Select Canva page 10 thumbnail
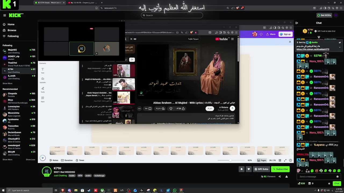The height and width of the screenshot is (193, 344). pos(213,151)
